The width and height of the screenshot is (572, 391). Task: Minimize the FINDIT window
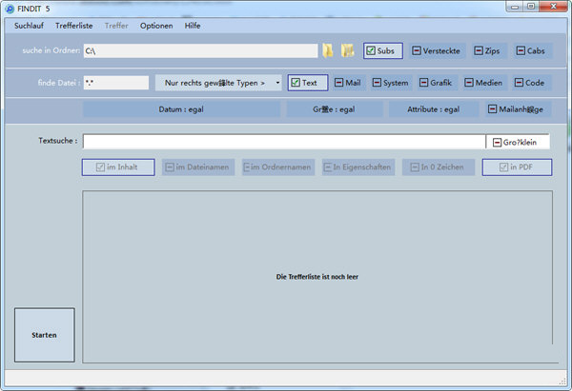click(515, 7)
